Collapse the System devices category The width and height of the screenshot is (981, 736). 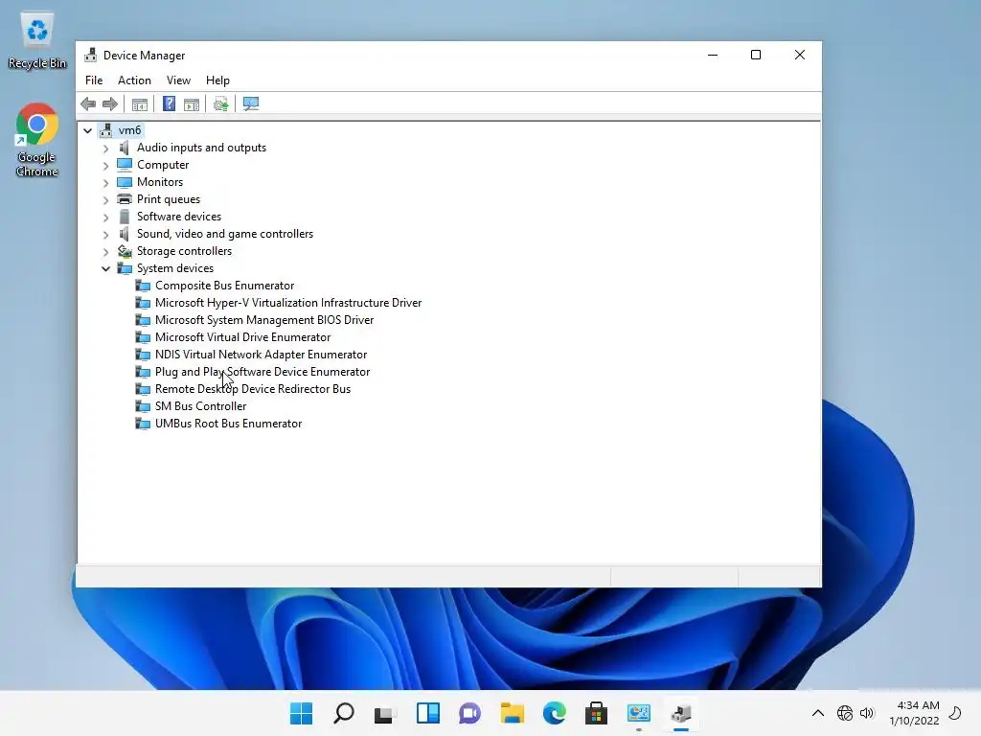point(105,268)
